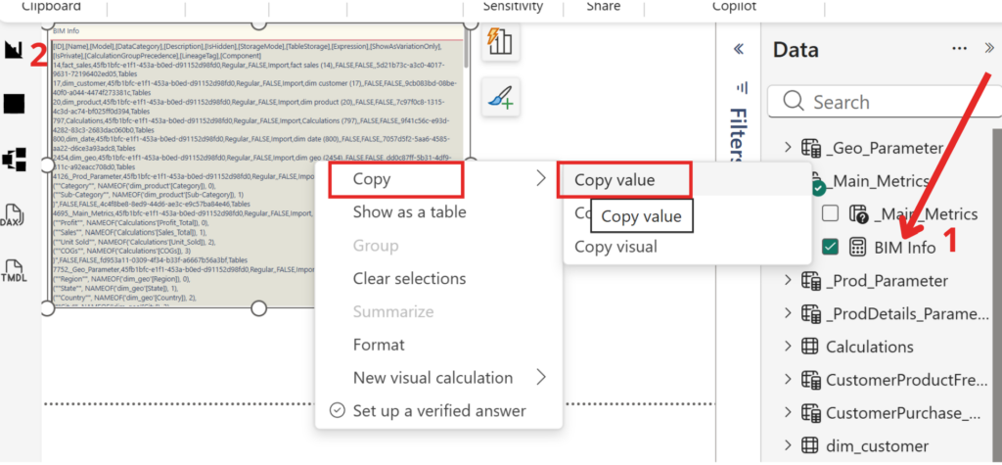The image size is (1002, 465).
Task: Open New visual calculation submenu
Action: [x=438, y=378]
